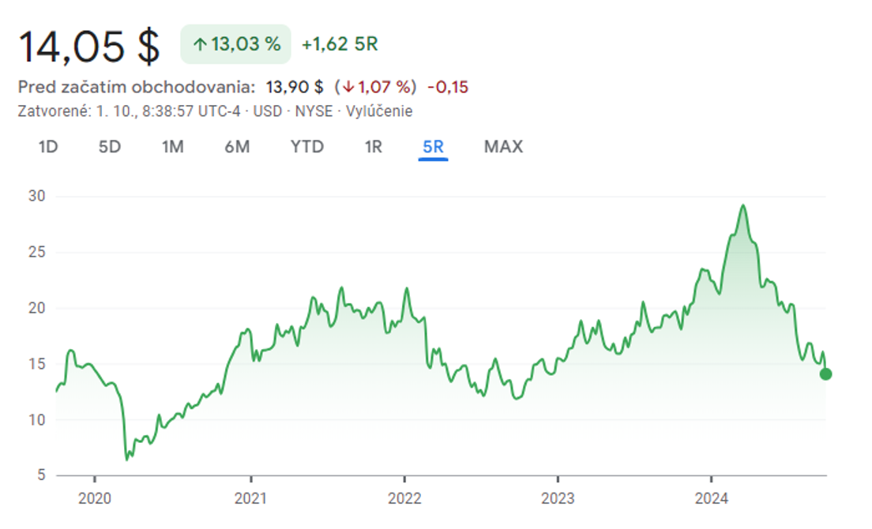This screenshot has width=872, height=529.
Task: Click the chart's highest peak in 2024
Action: pos(742,206)
